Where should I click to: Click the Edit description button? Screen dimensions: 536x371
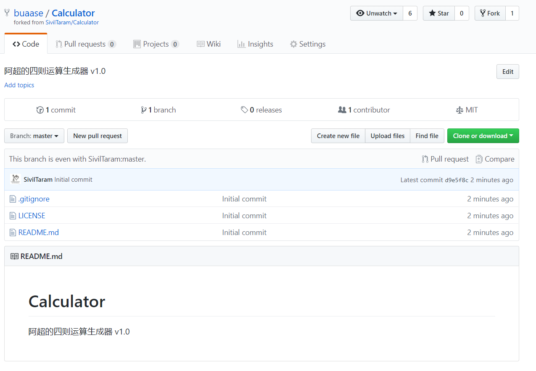click(x=508, y=72)
